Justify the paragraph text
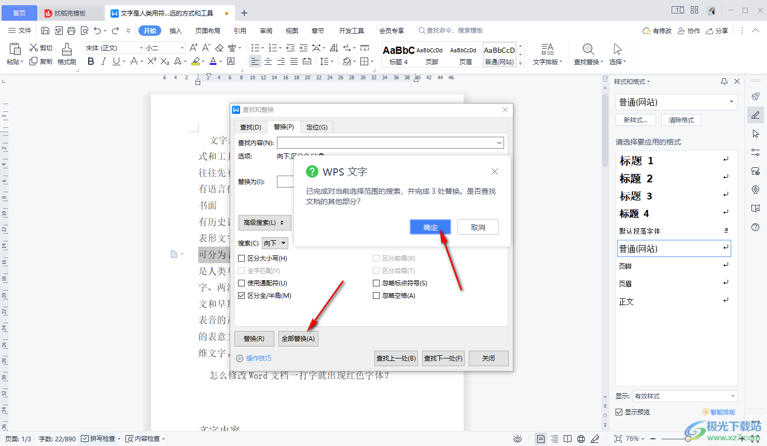767x446 pixels. click(x=294, y=61)
